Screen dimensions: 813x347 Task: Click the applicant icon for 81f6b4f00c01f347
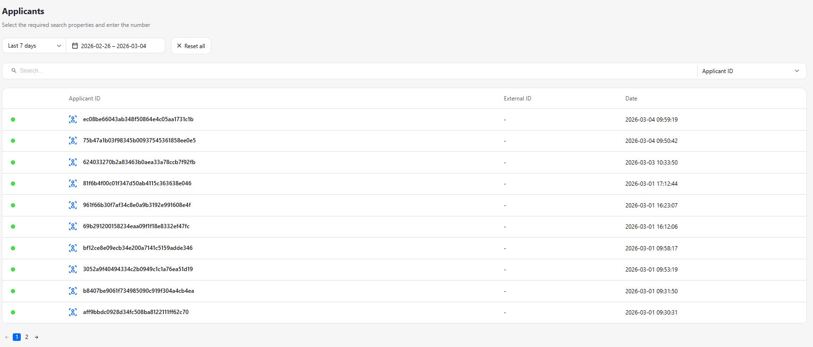tap(73, 183)
